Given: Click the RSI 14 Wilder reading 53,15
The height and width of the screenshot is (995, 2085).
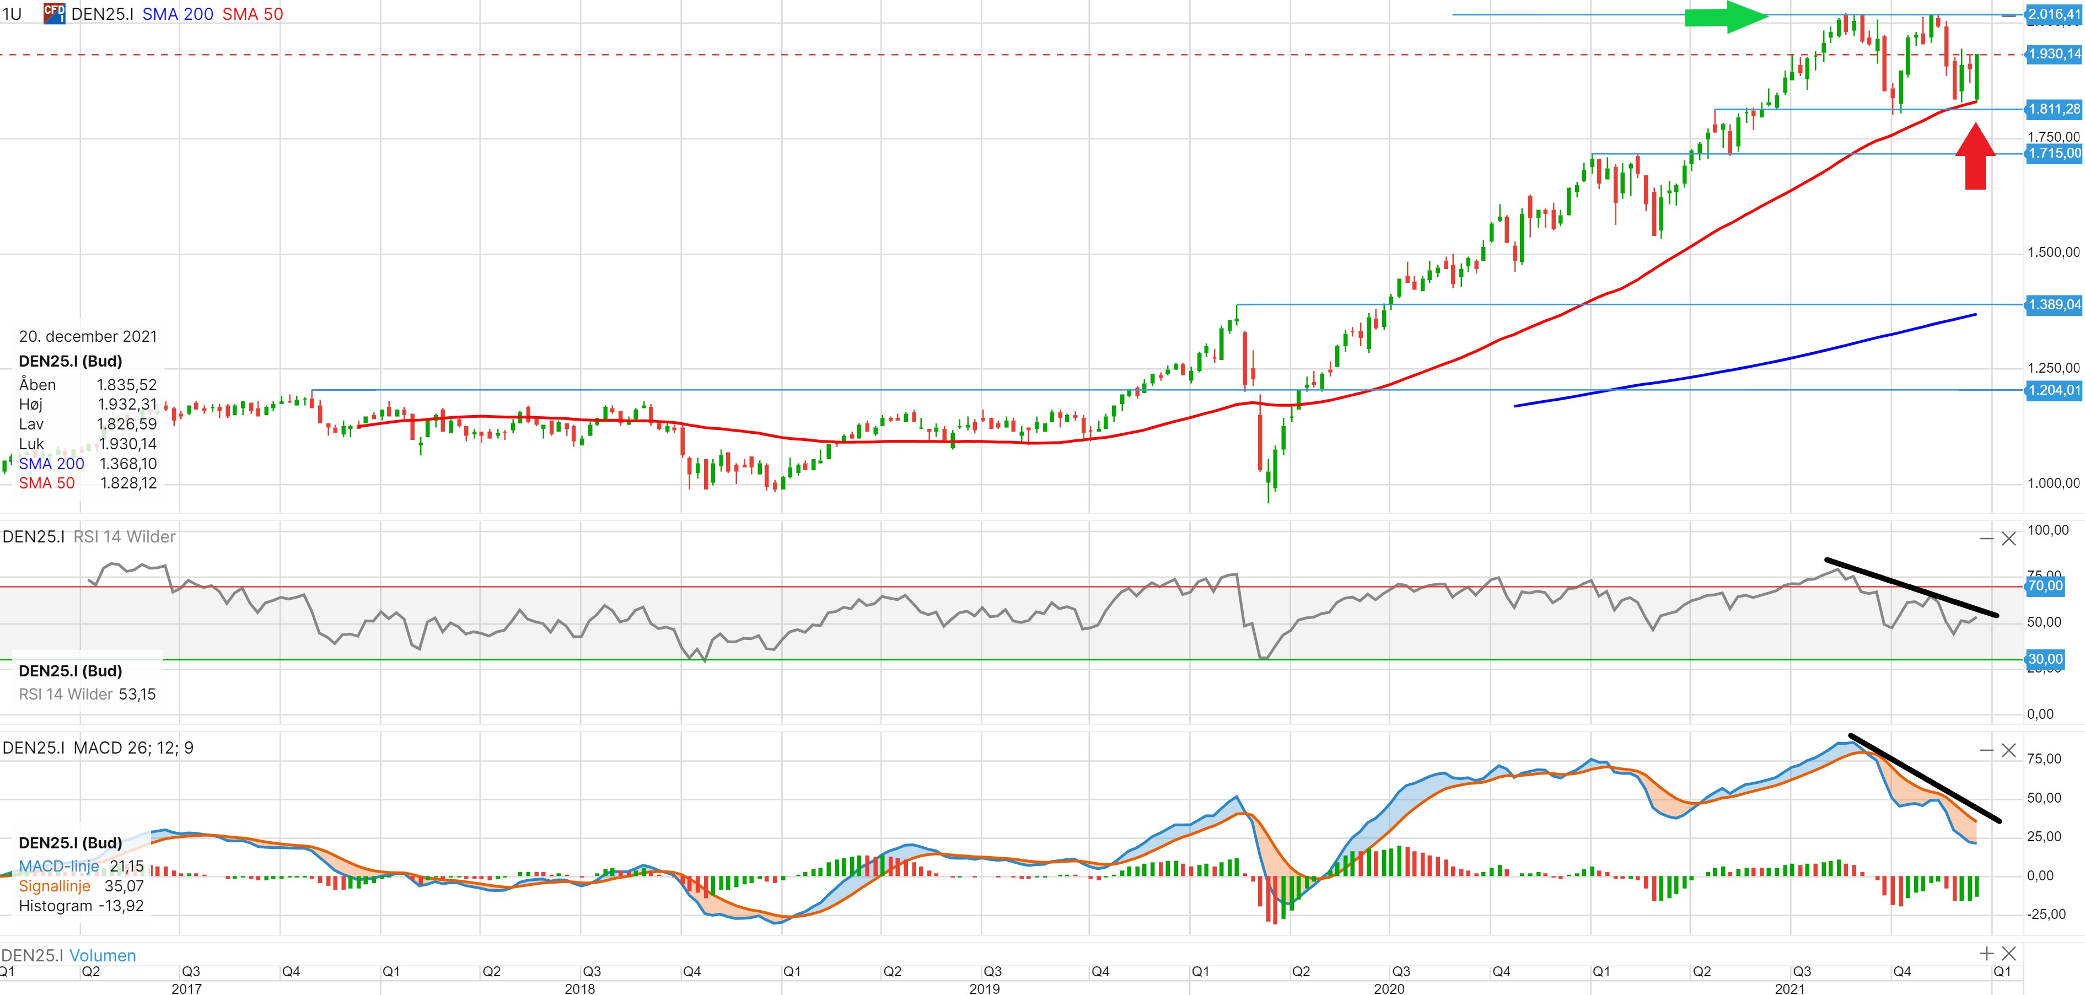Looking at the screenshot, I should pyautogui.click(x=138, y=695).
